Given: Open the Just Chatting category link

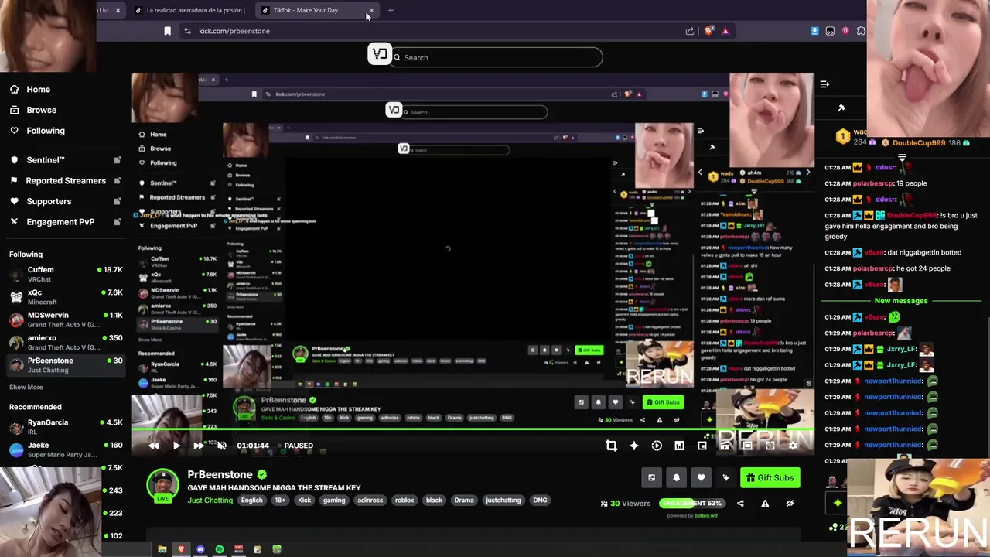Looking at the screenshot, I should pyautogui.click(x=210, y=501).
